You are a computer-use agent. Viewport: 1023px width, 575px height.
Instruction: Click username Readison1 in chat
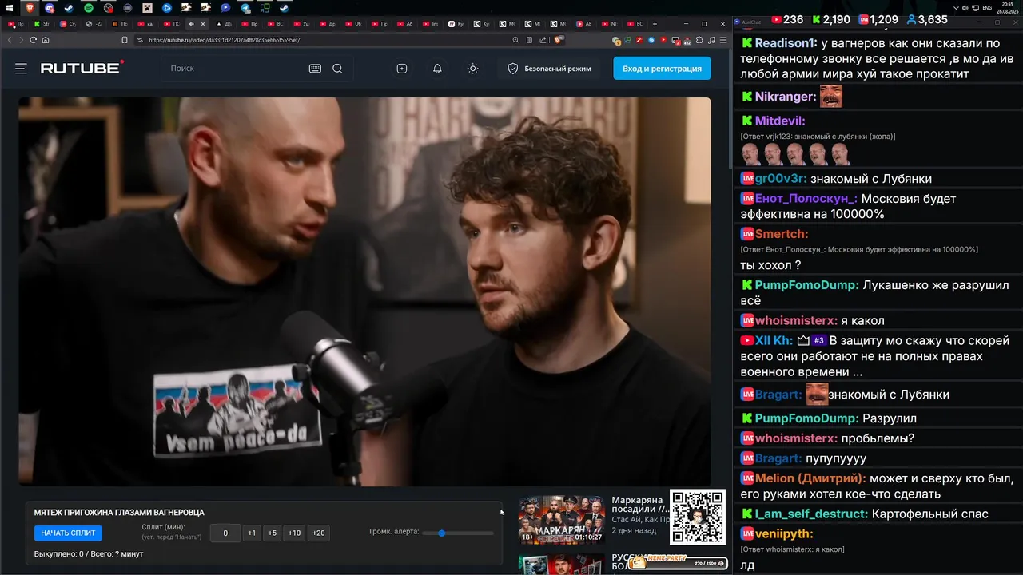pyautogui.click(x=786, y=43)
